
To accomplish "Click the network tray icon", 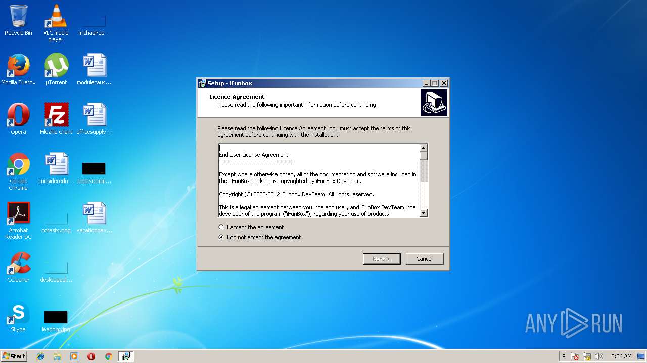I will point(587,356).
